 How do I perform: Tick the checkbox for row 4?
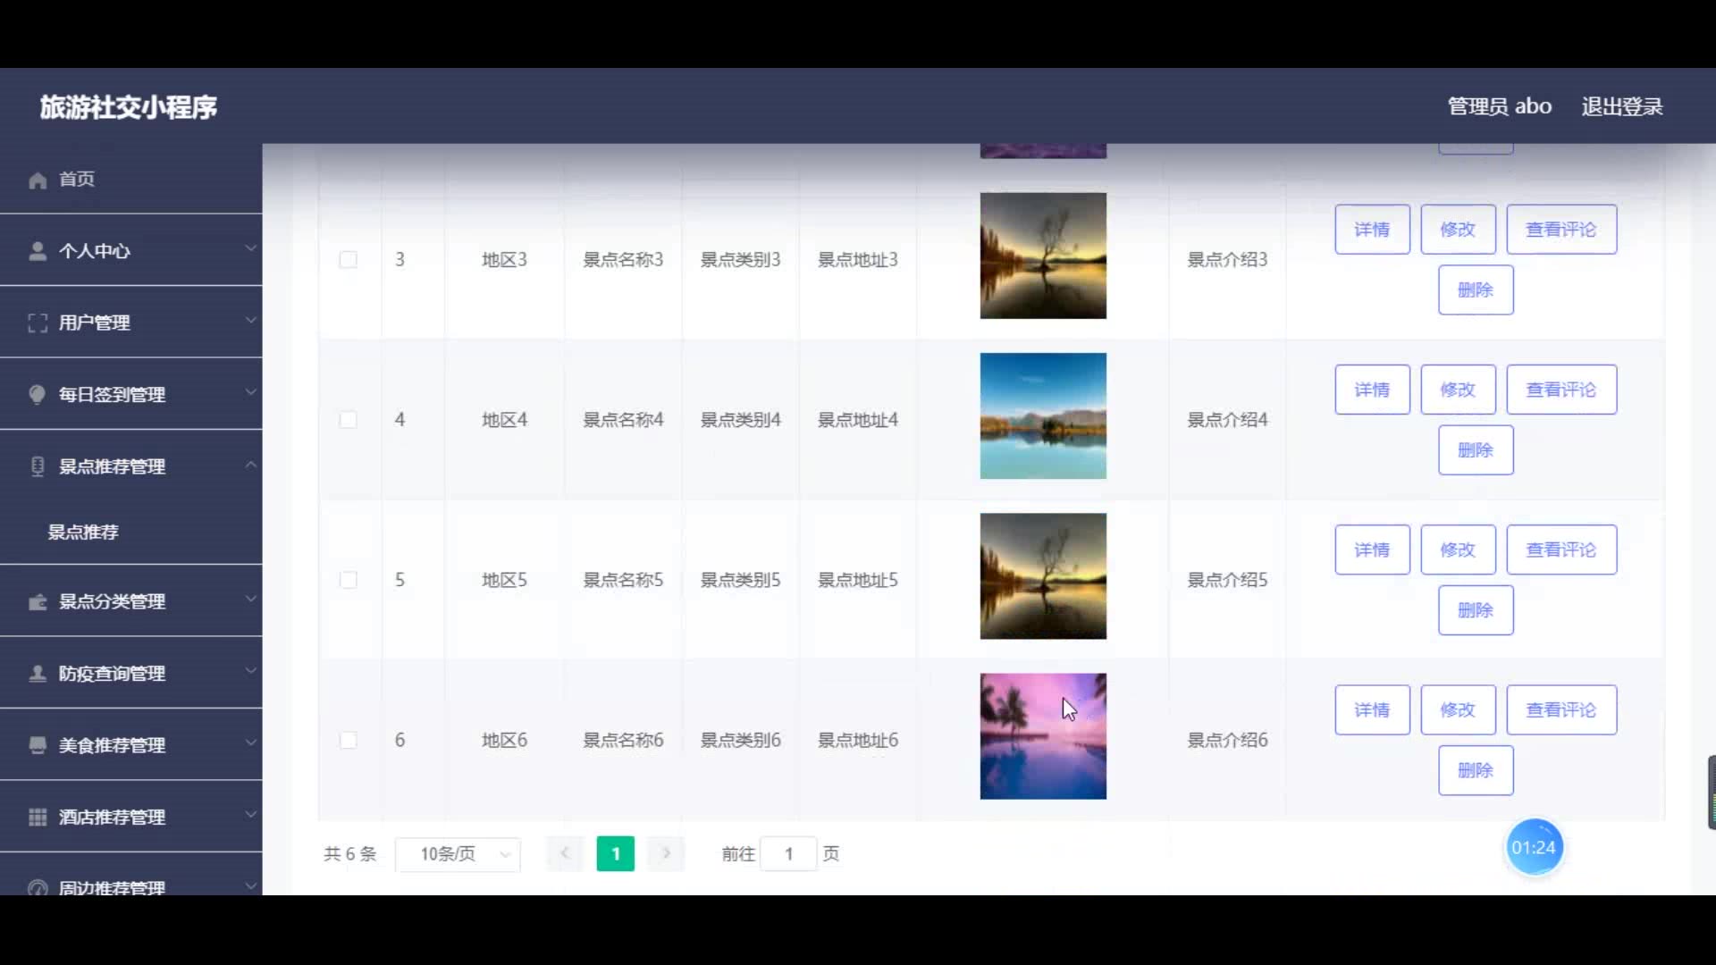coord(349,419)
